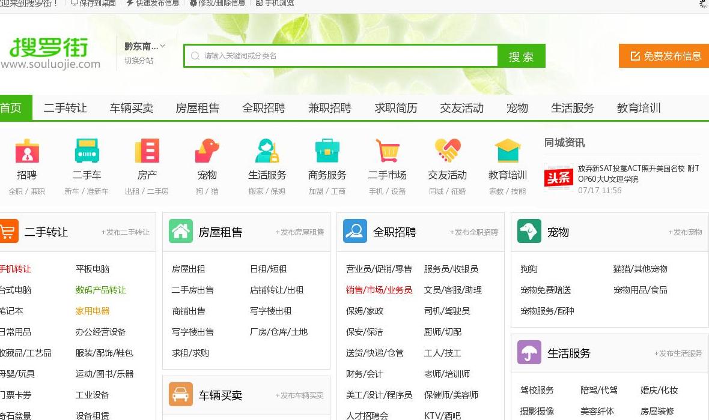Click the orange car icon beside 车辆买卖

[x=180, y=394]
